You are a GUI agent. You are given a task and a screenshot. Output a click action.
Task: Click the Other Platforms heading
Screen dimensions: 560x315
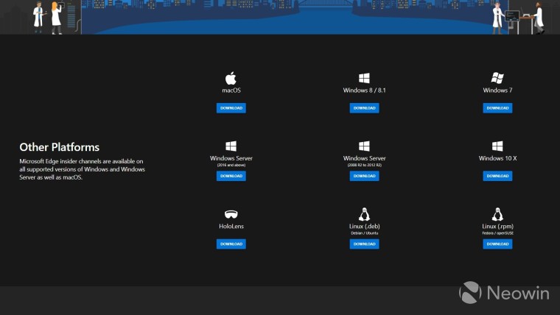pyautogui.click(x=59, y=147)
